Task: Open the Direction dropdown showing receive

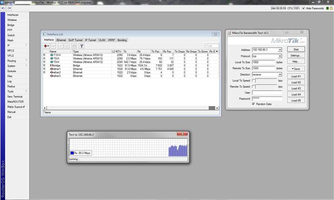Action: click(280, 75)
